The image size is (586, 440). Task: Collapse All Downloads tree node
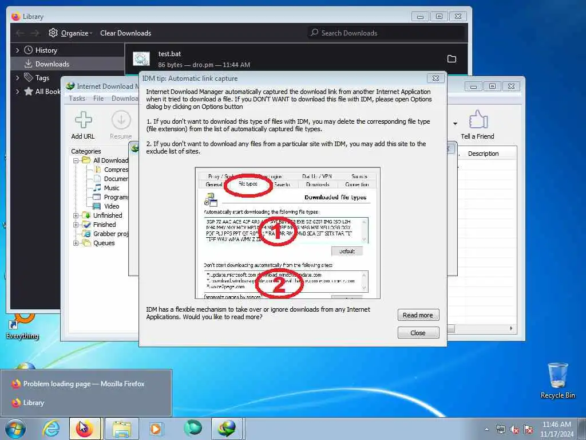[76, 160]
